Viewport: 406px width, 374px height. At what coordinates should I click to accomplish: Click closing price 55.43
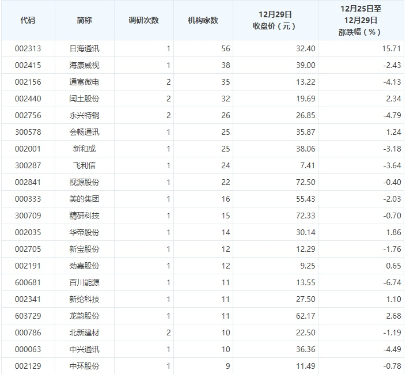(x=306, y=199)
